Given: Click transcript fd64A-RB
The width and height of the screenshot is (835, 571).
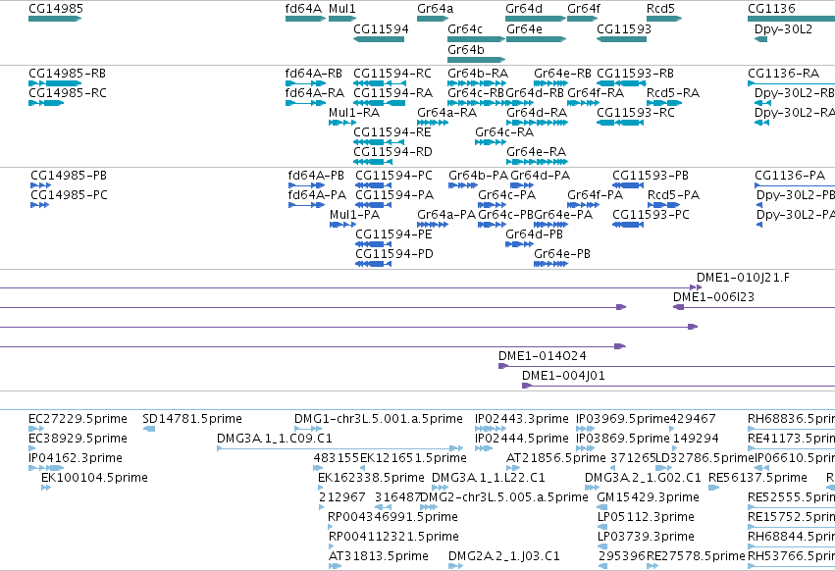Looking at the screenshot, I should 306,83.
